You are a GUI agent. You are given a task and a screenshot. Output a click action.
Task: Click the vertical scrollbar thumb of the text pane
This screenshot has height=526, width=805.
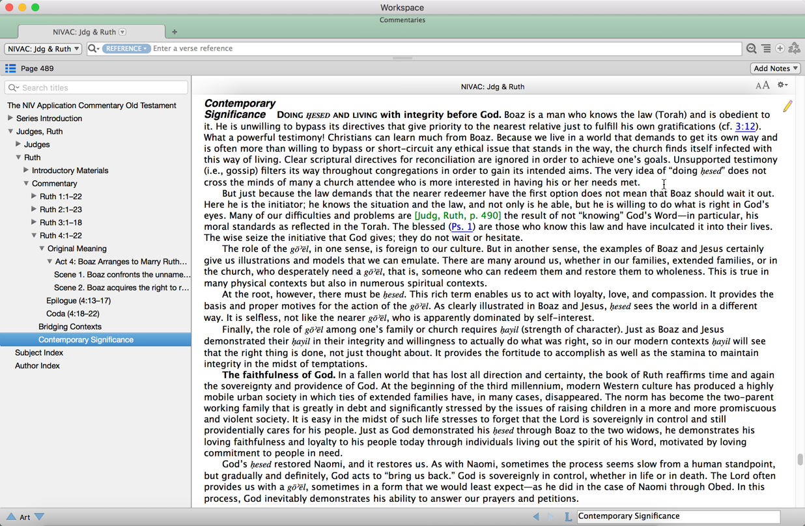click(x=800, y=459)
